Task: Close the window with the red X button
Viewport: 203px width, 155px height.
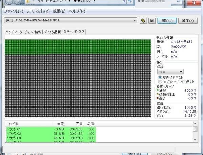Action: click(194, 3)
